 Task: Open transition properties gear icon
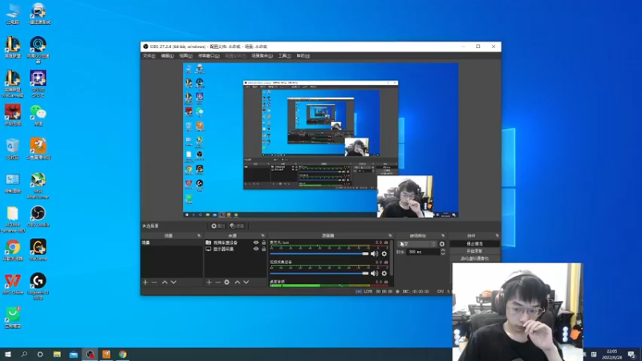442,244
